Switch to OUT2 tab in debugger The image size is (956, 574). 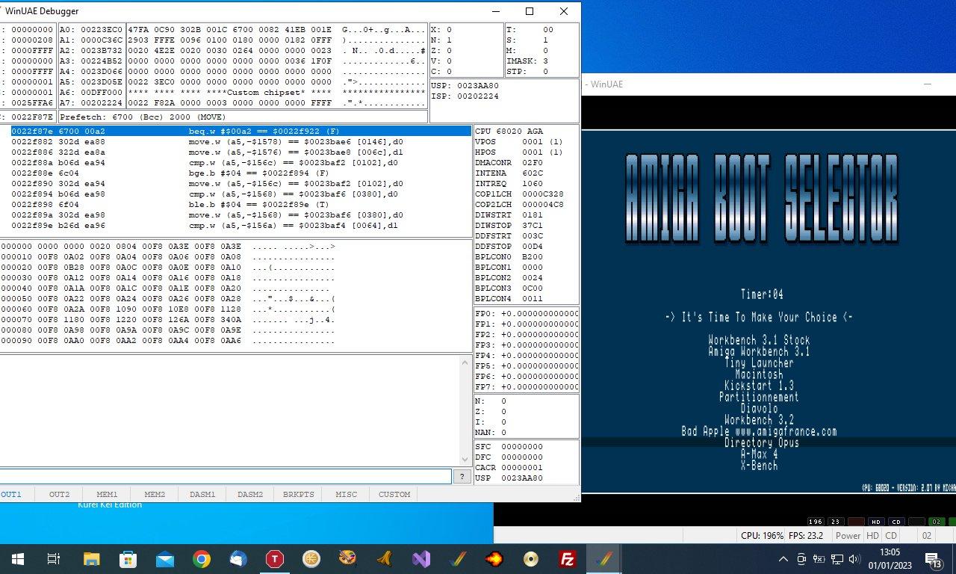59,494
